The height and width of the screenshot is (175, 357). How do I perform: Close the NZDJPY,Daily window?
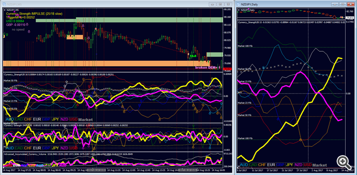(x=350, y=4)
